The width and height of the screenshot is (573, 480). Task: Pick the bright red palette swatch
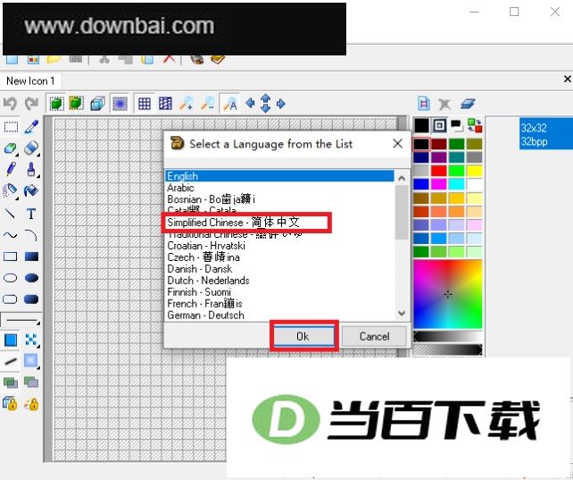click(x=439, y=171)
